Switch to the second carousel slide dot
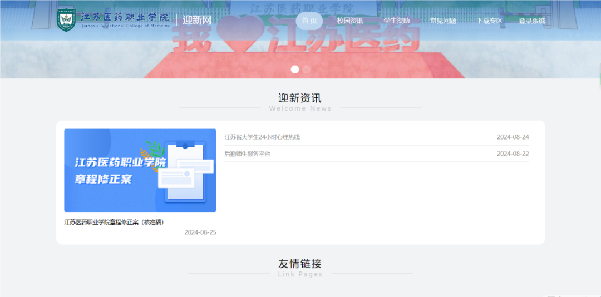The image size is (601, 297). [307, 70]
